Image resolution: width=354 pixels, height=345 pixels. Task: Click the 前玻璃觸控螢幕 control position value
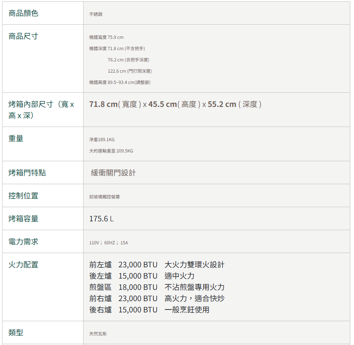pos(104,197)
